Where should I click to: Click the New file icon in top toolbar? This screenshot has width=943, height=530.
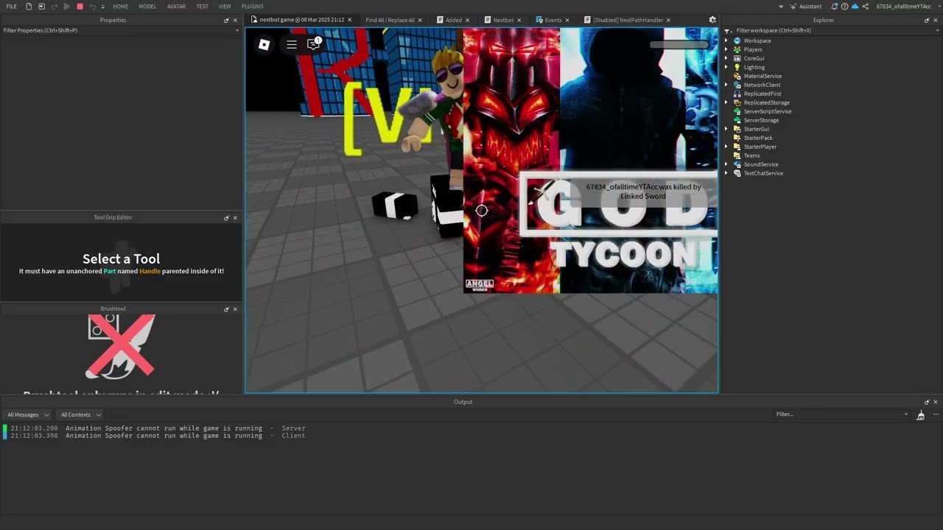coord(29,7)
